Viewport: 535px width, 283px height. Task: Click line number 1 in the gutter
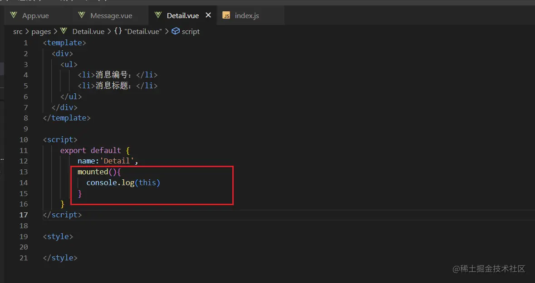pos(25,43)
